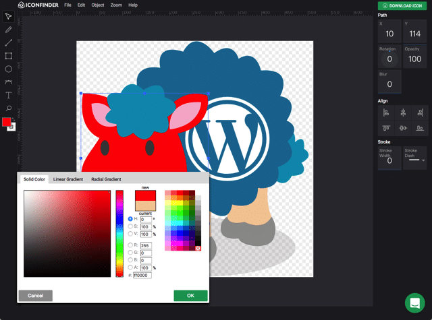Select the Zoom magnifier tool
The image size is (432, 320).
(8, 108)
